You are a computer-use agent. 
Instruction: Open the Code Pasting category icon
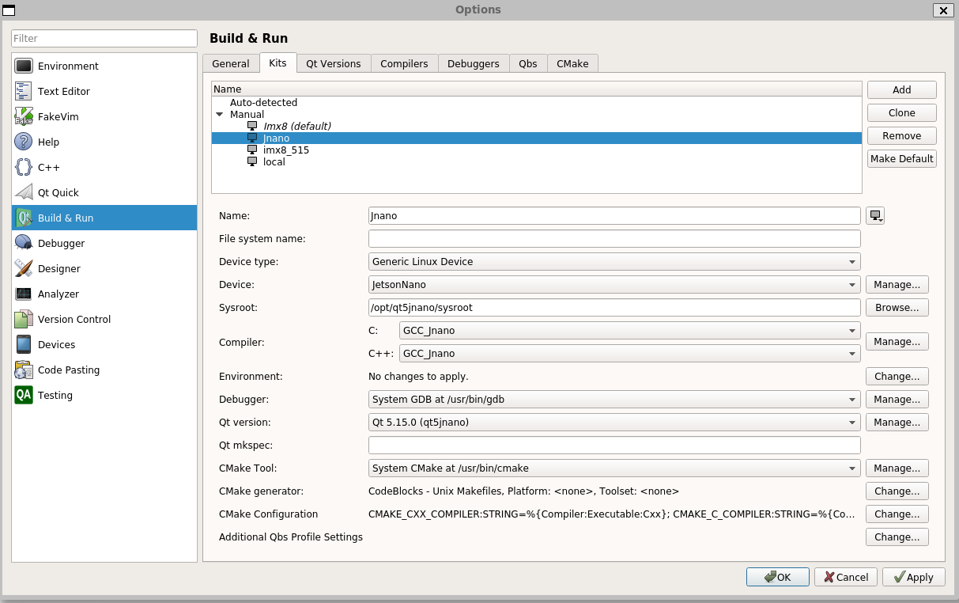24,370
